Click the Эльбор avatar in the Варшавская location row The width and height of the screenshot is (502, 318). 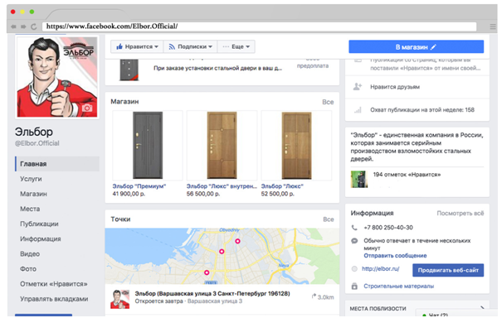pos(120,299)
